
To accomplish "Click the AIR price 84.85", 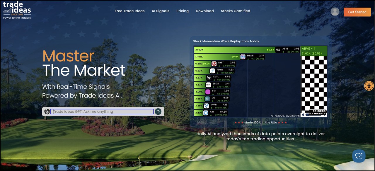I will (224, 111).
